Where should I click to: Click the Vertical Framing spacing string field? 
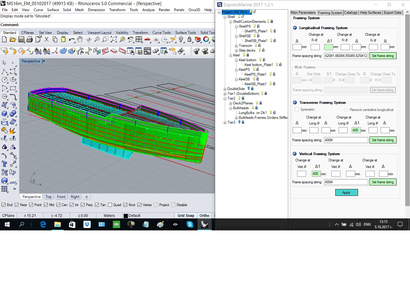point(346,182)
